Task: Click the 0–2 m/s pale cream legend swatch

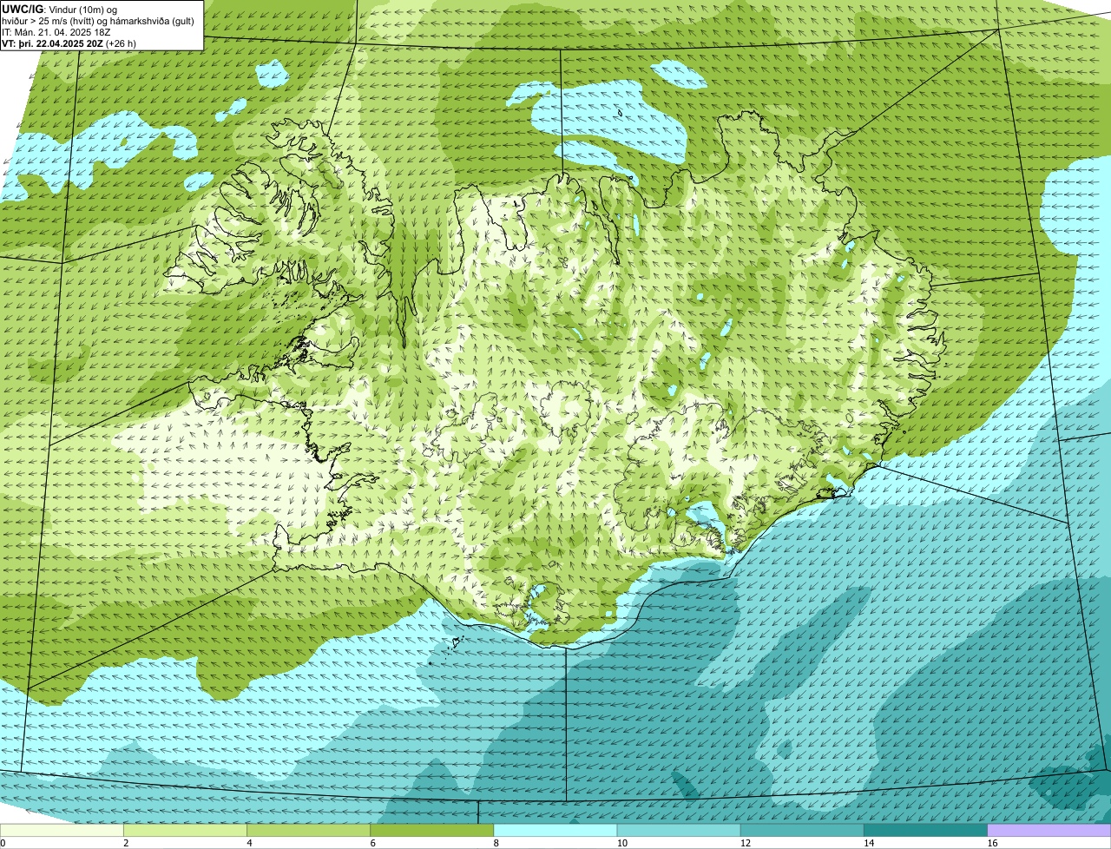Action: click(62, 830)
